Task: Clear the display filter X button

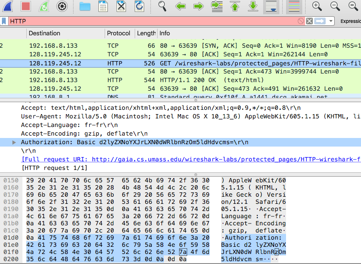Action: click(309, 21)
